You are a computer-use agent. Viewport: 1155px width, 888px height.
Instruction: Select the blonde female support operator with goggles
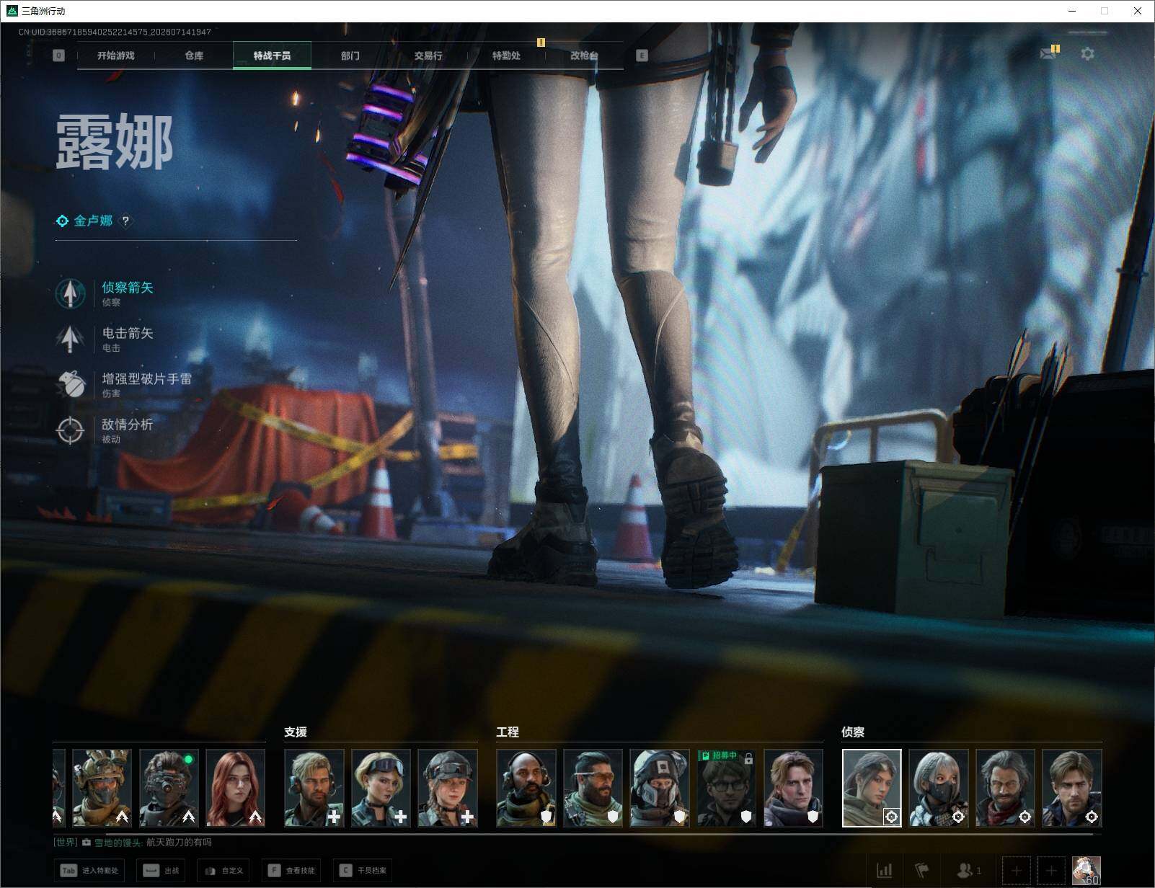tap(381, 788)
